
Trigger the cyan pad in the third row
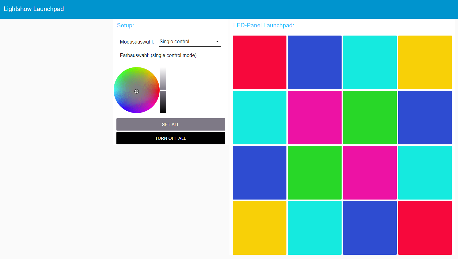pos(425,173)
